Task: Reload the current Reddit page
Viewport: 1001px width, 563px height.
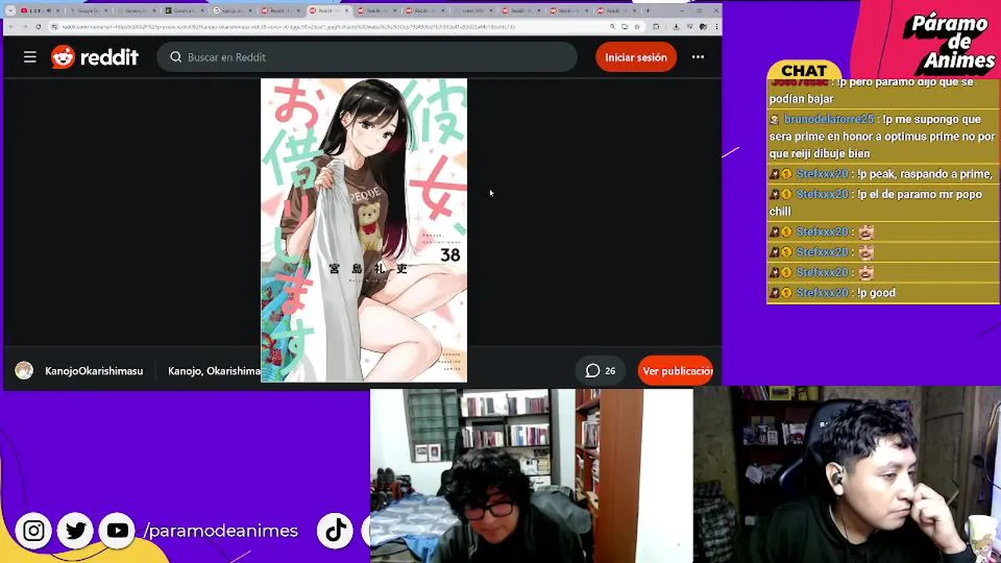Action: point(38,27)
